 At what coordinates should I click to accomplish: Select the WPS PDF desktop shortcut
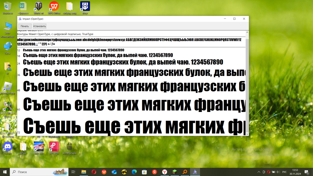click(54, 148)
